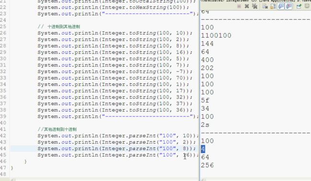Click the highlighted parseInt("100", 8) code line
311x181 pixels.
click(x=117, y=148)
